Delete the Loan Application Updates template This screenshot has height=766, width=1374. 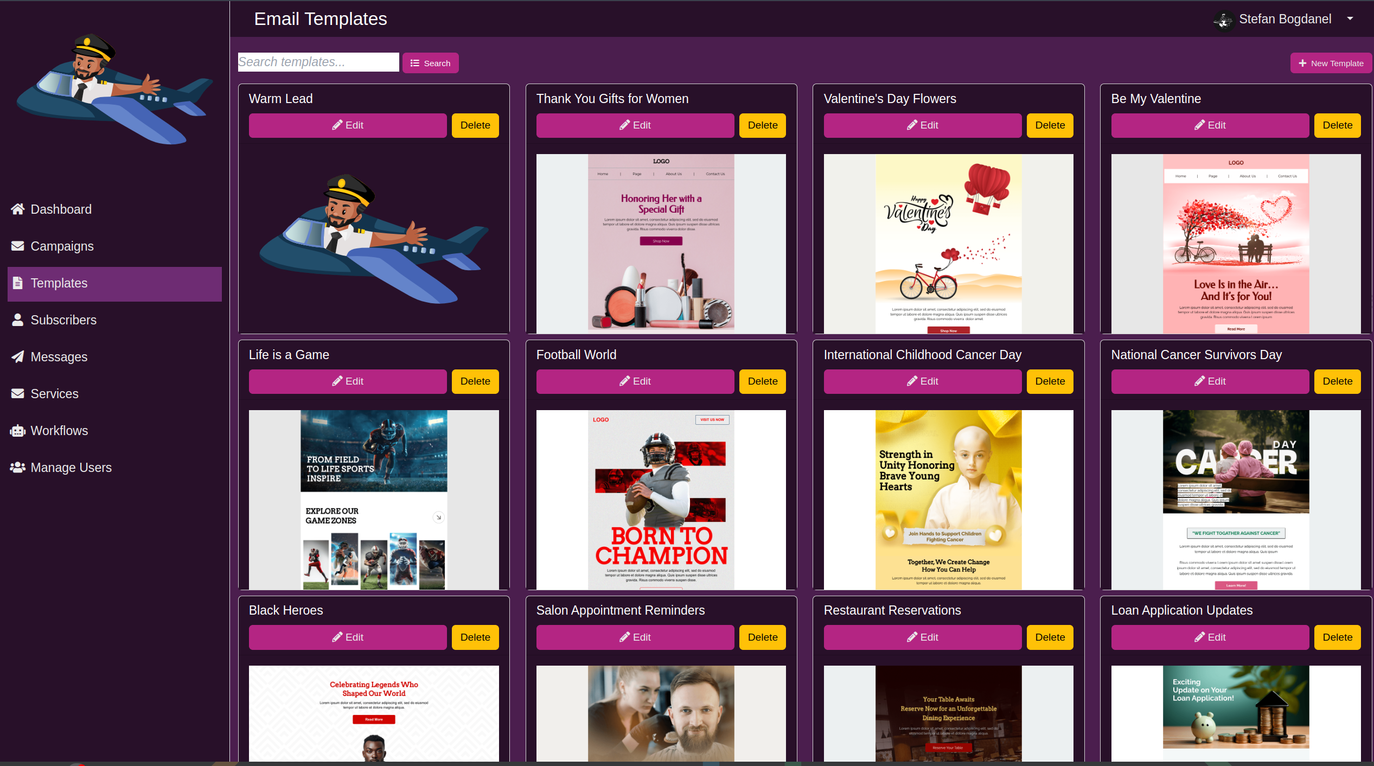pyautogui.click(x=1338, y=637)
